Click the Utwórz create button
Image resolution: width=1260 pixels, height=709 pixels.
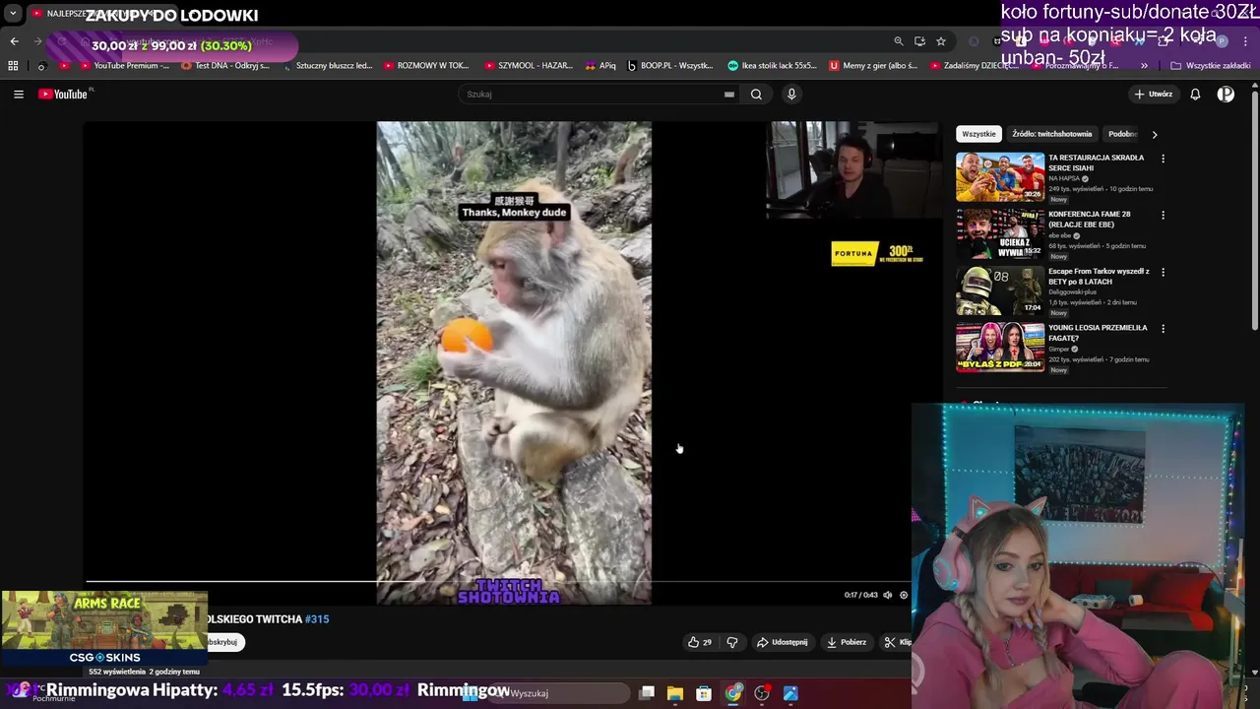(1153, 95)
